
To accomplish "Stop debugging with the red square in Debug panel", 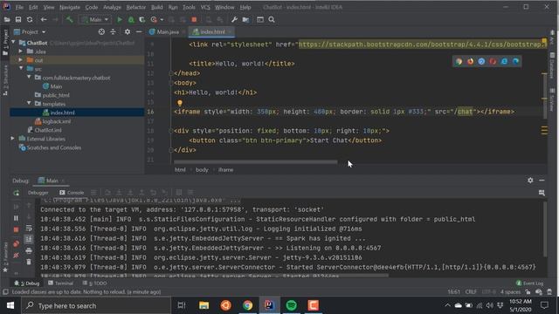I will tap(16, 229).
